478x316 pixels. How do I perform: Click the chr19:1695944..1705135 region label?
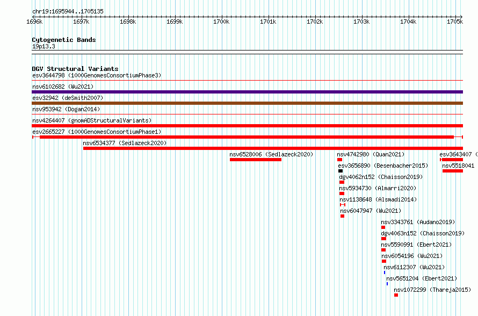click(68, 12)
